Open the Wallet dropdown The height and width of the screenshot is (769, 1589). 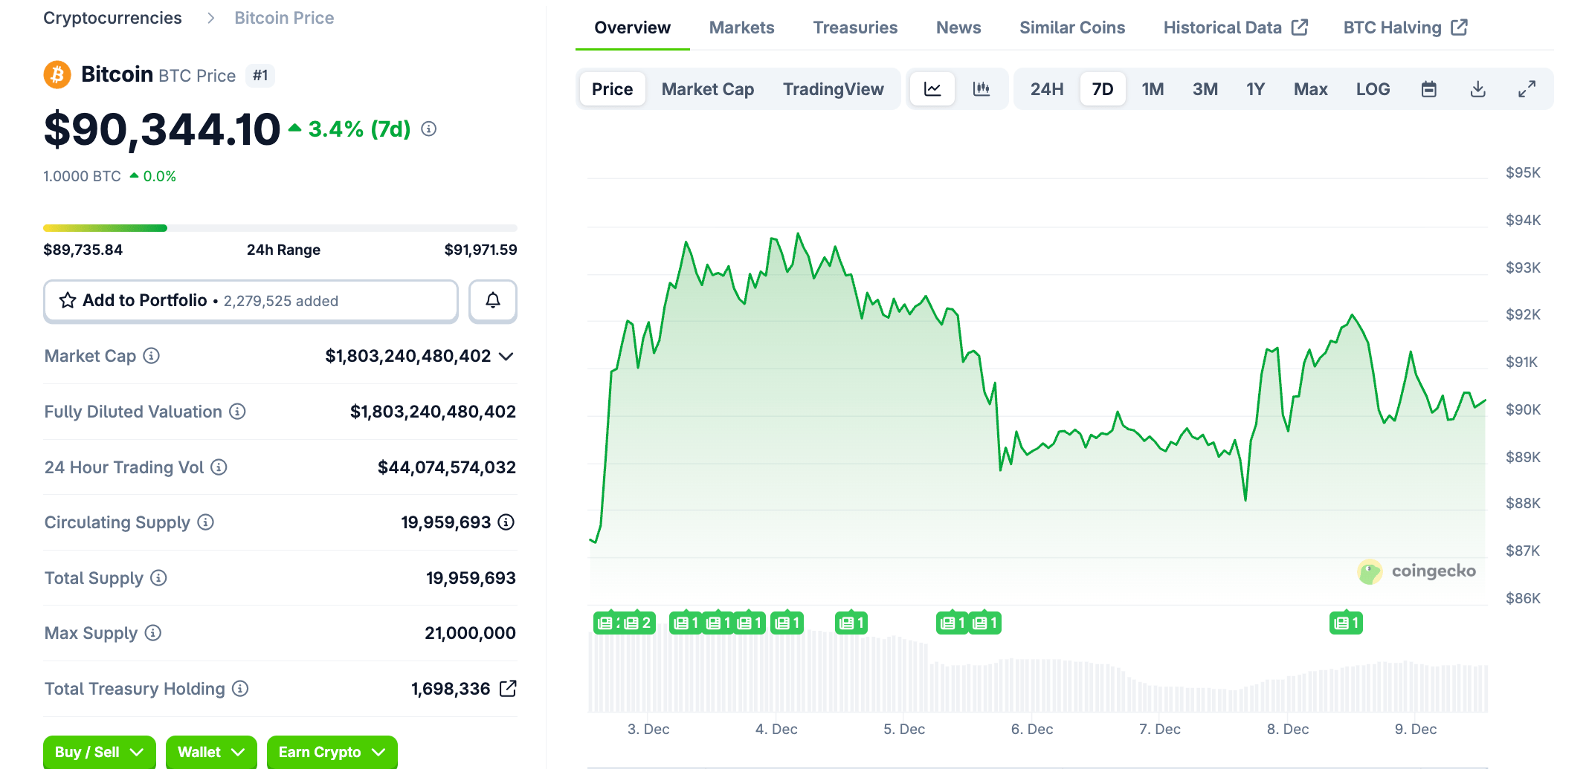pyautogui.click(x=211, y=752)
